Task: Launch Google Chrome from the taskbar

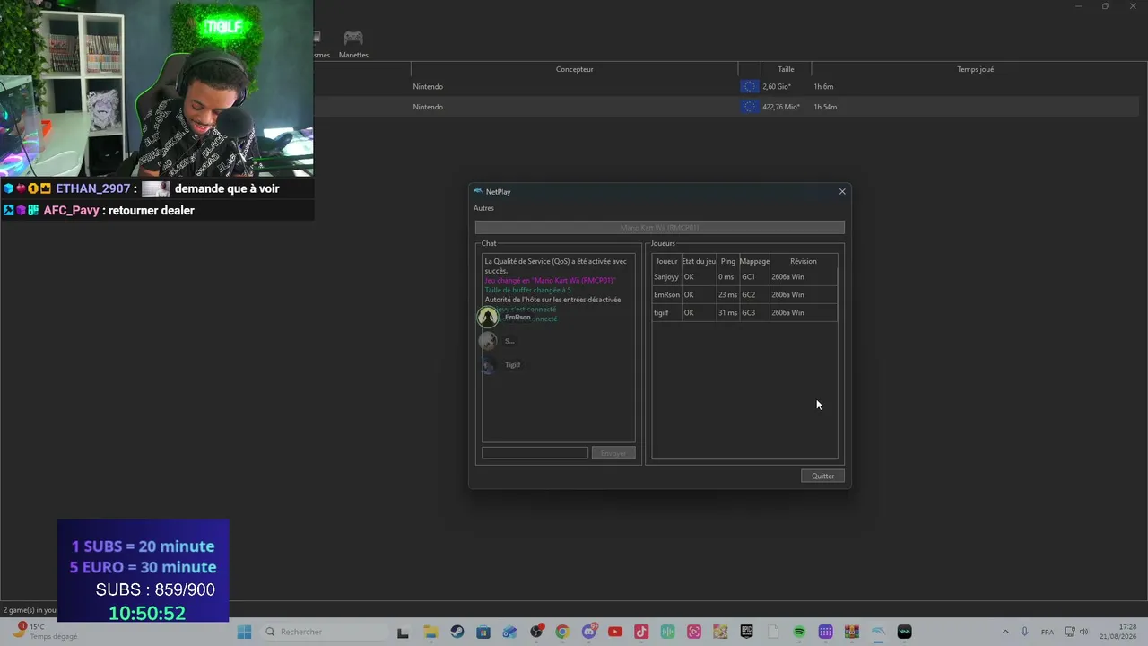Action: click(x=562, y=632)
